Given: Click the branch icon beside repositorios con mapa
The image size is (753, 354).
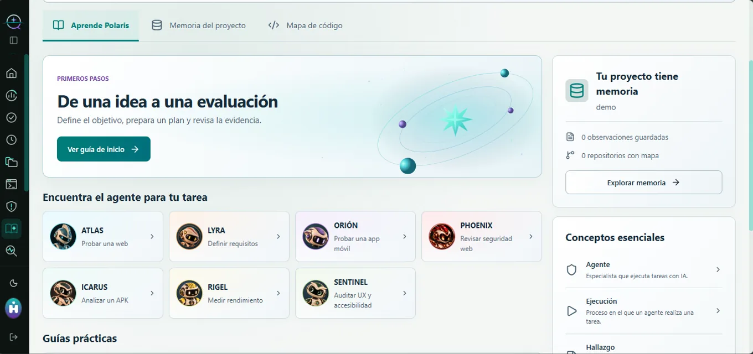Looking at the screenshot, I should tap(570, 155).
